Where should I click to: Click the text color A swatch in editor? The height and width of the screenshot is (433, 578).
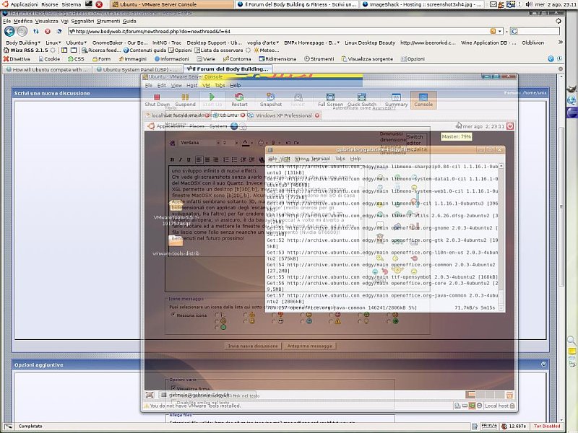click(x=246, y=143)
